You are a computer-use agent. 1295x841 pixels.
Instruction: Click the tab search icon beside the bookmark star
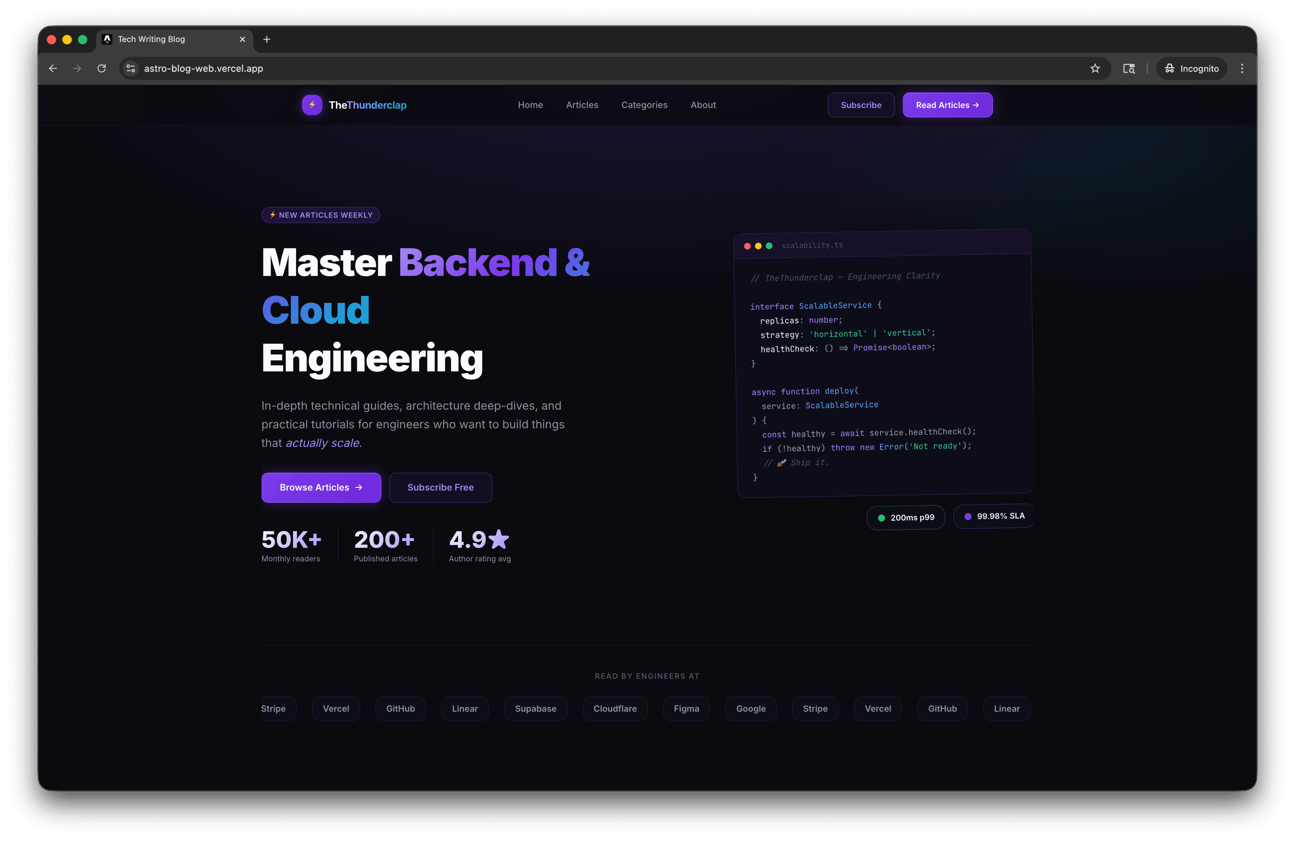click(1129, 68)
